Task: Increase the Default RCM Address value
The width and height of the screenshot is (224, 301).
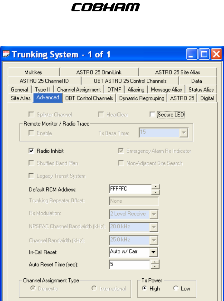Action: [155, 187]
